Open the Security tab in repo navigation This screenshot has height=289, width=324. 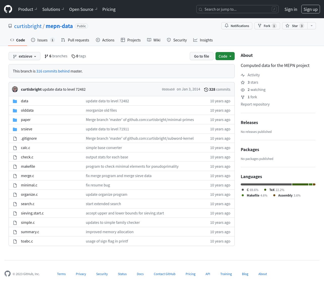point(177,40)
